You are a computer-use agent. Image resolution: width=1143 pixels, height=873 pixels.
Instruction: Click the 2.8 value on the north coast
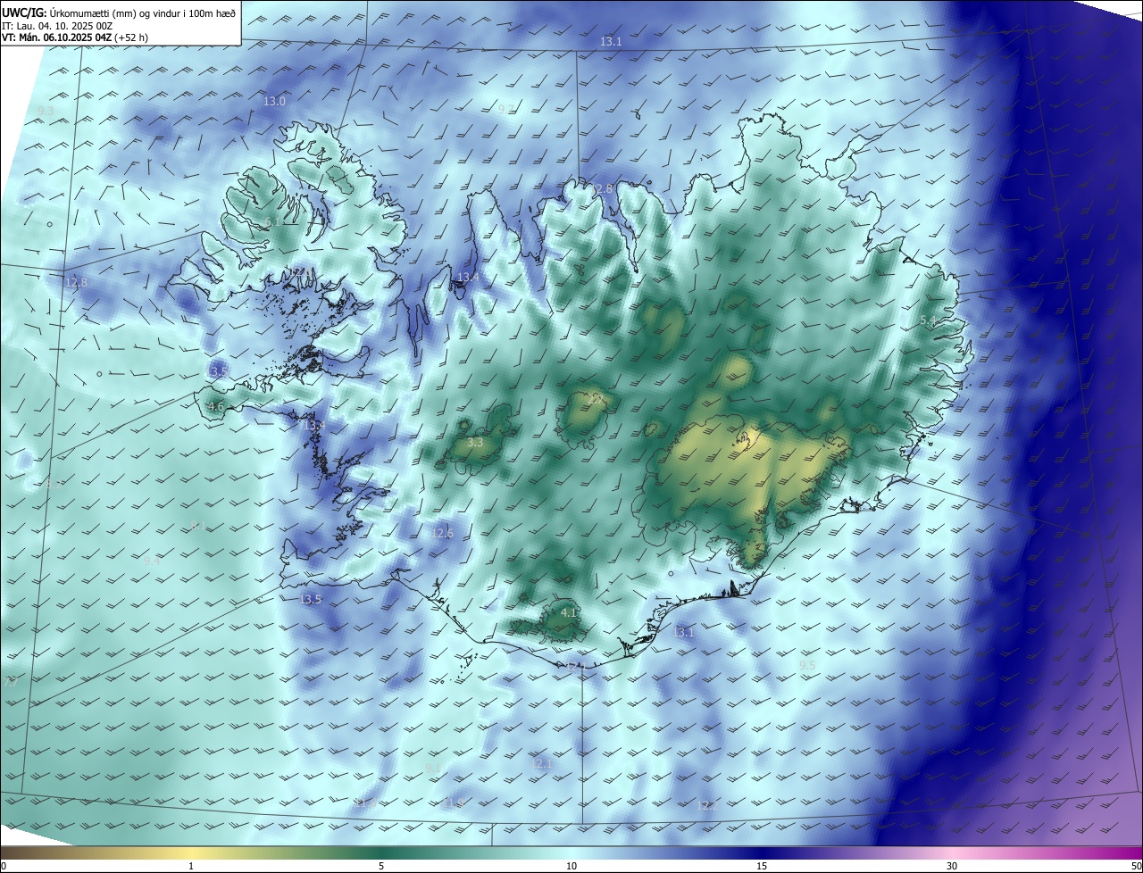coord(605,188)
